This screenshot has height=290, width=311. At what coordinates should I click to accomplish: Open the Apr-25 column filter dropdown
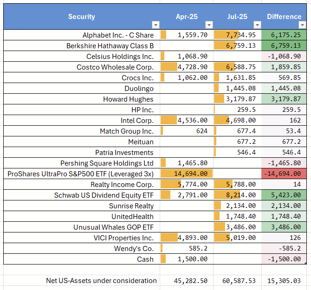[x=209, y=25]
